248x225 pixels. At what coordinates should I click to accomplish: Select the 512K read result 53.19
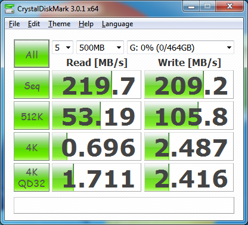pos(97,115)
